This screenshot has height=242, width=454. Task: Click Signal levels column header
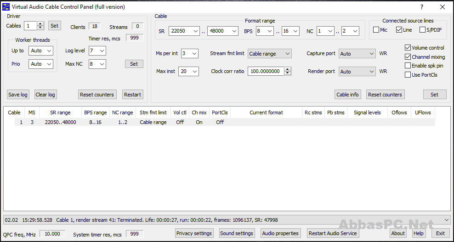tap(368, 113)
